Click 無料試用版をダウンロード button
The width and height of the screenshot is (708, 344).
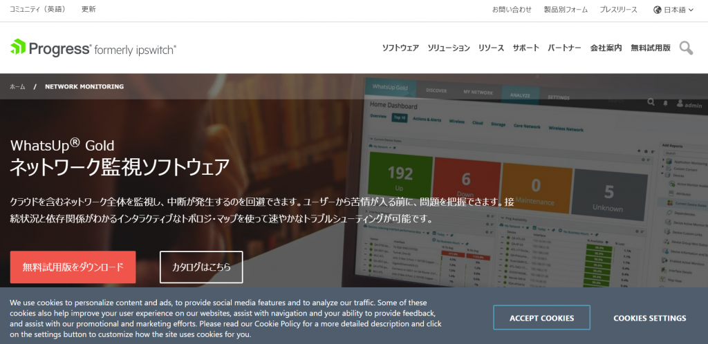click(x=73, y=267)
